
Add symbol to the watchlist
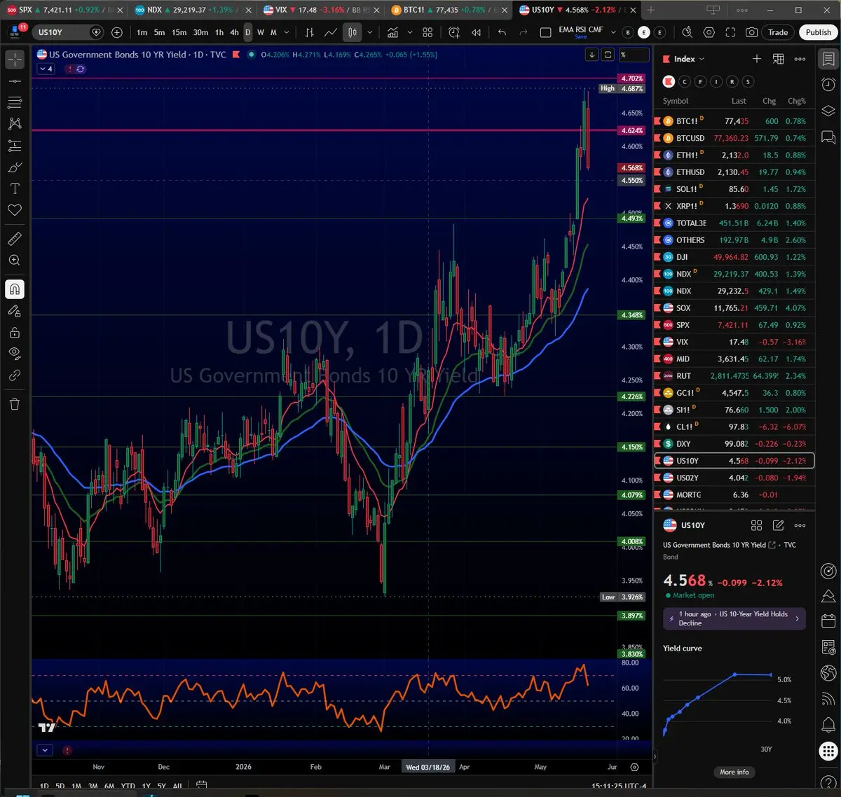click(x=756, y=59)
